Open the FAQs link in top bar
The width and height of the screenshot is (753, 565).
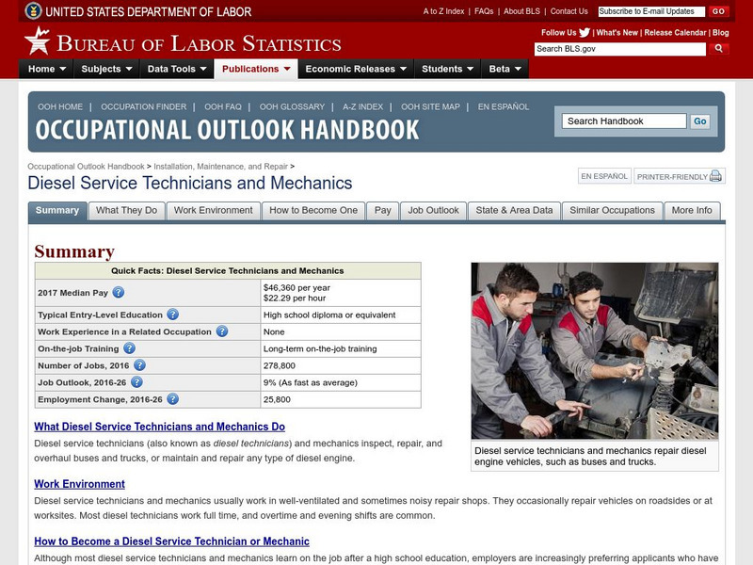(x=484, y=11)
